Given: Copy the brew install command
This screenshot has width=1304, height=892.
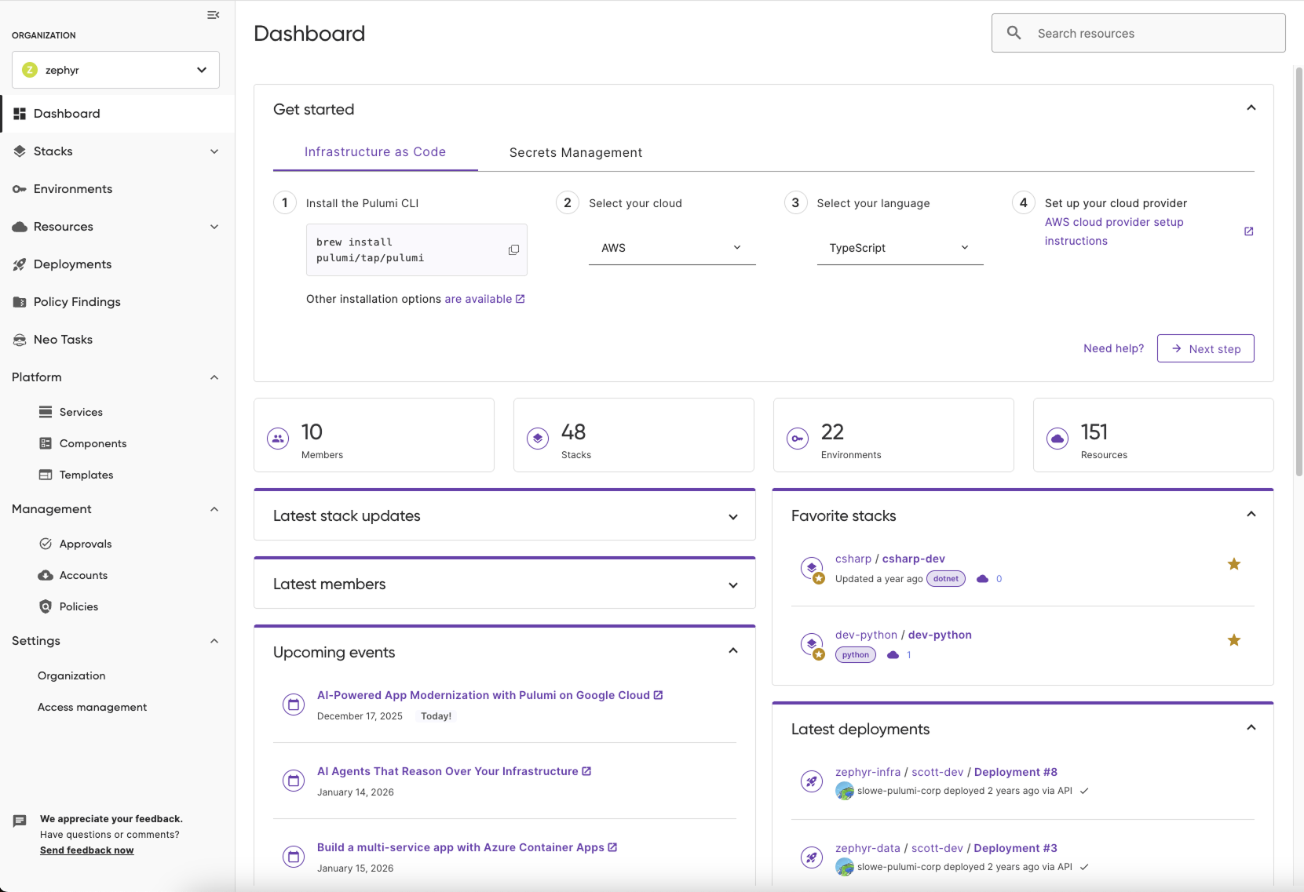Looking at the screenshot, I should 513,249.
